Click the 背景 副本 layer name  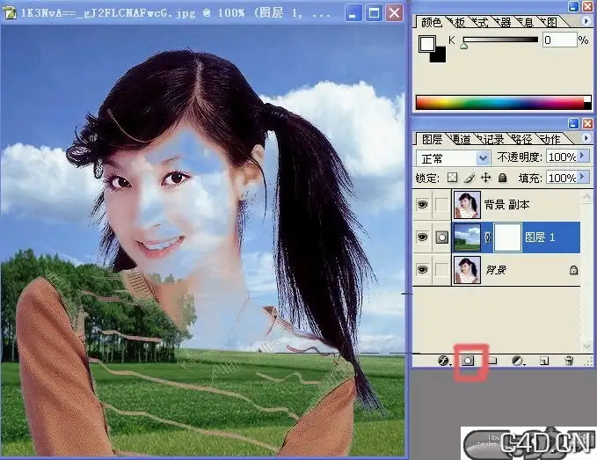[506, 204]
